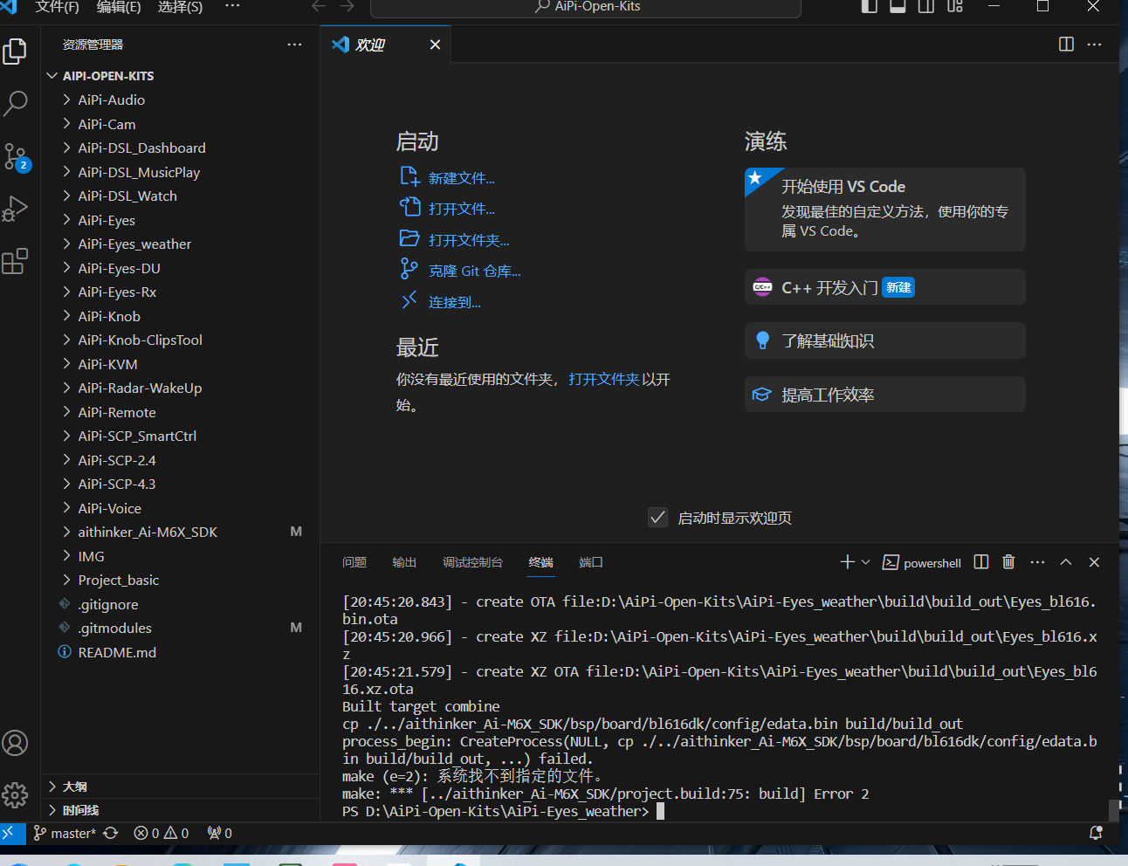The width and height of the screenshot is (1128, 866).
Task: Open the 了解基础知识 walkthrough
Action: click(x=884, y=340)
